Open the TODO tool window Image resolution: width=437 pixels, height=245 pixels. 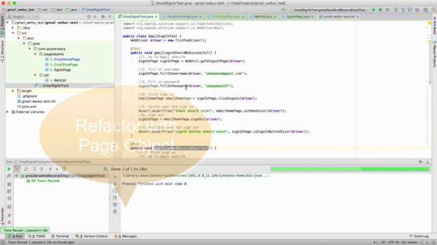37,236
